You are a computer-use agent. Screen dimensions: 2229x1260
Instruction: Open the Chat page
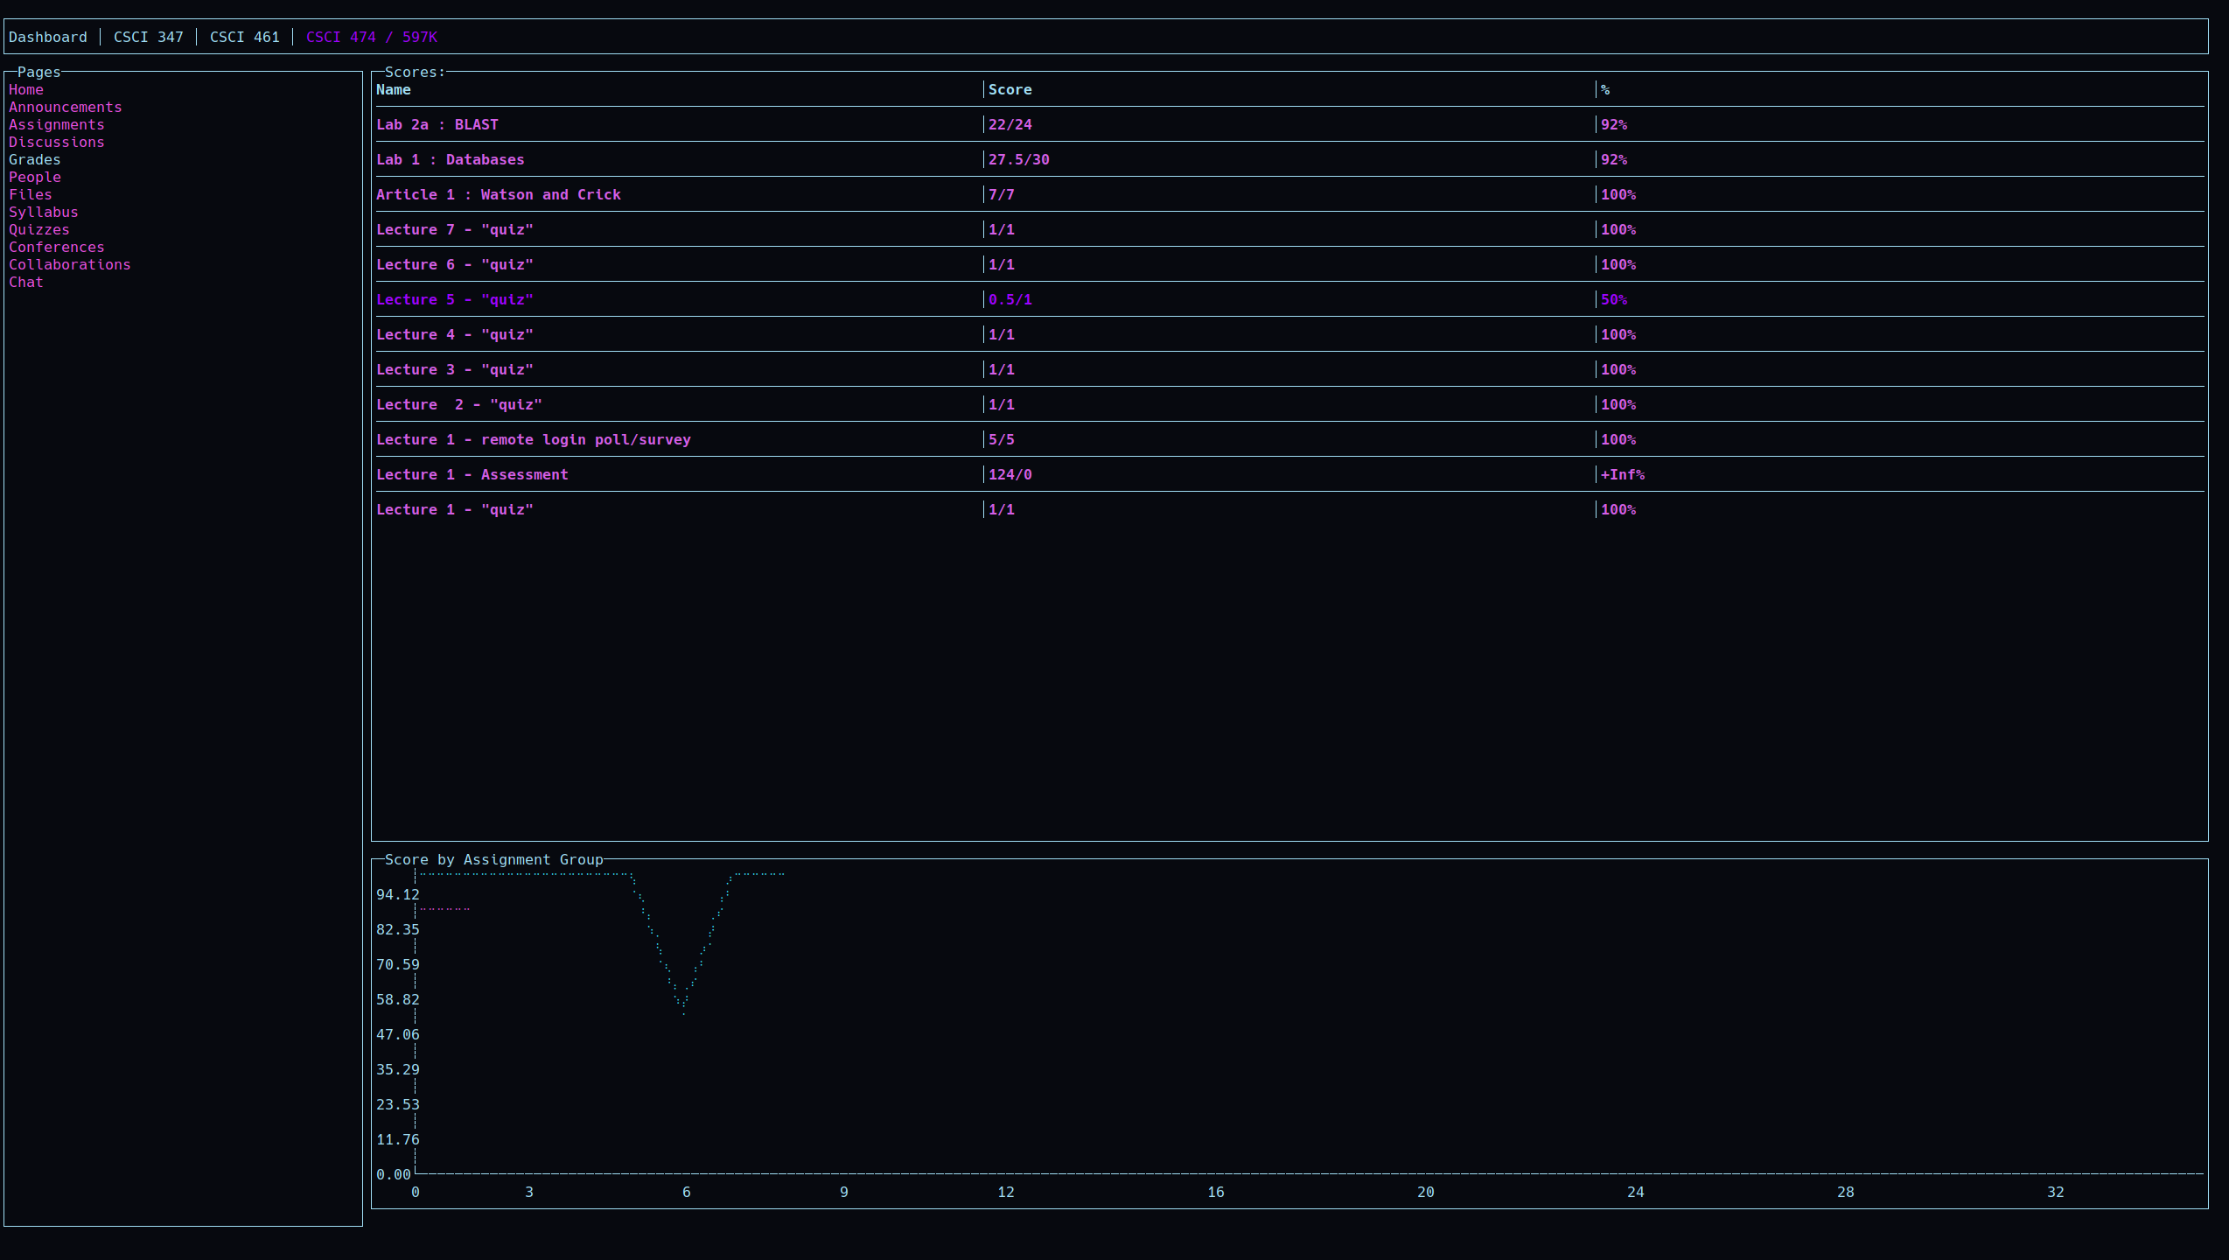[x=26, y=282]
